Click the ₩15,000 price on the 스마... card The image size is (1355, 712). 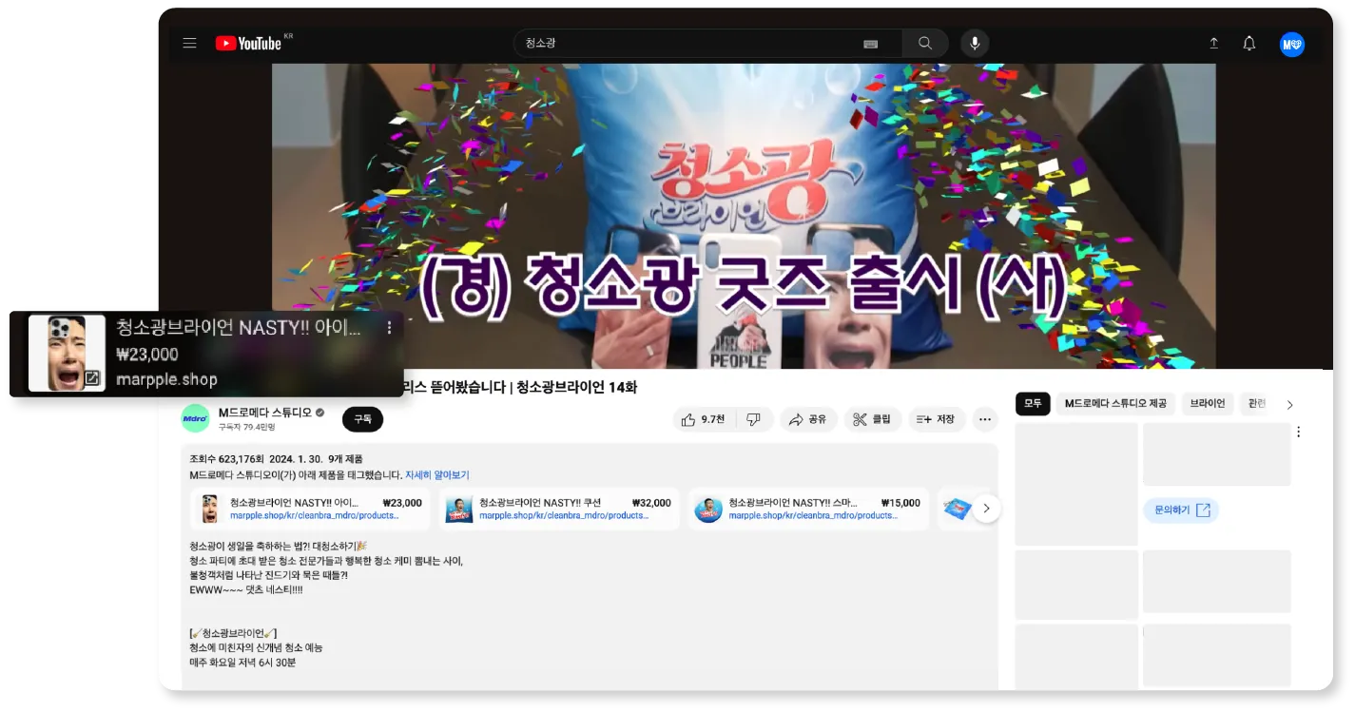click(900, 503)
